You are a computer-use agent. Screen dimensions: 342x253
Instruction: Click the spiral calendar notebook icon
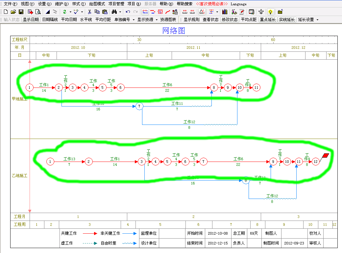point(252,12)
